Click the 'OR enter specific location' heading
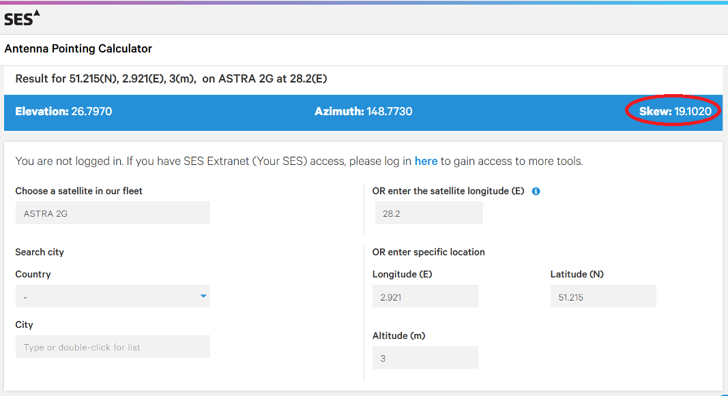 (x=428, y=252)
